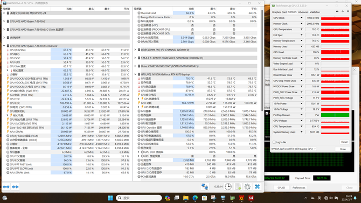Viewport: 361px width, 203px height.
Task: Click the blue X close-sensors icon in HWiNFO
Action: click(258, 187)
